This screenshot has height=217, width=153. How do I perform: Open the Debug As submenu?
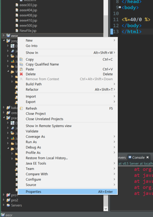68,147
